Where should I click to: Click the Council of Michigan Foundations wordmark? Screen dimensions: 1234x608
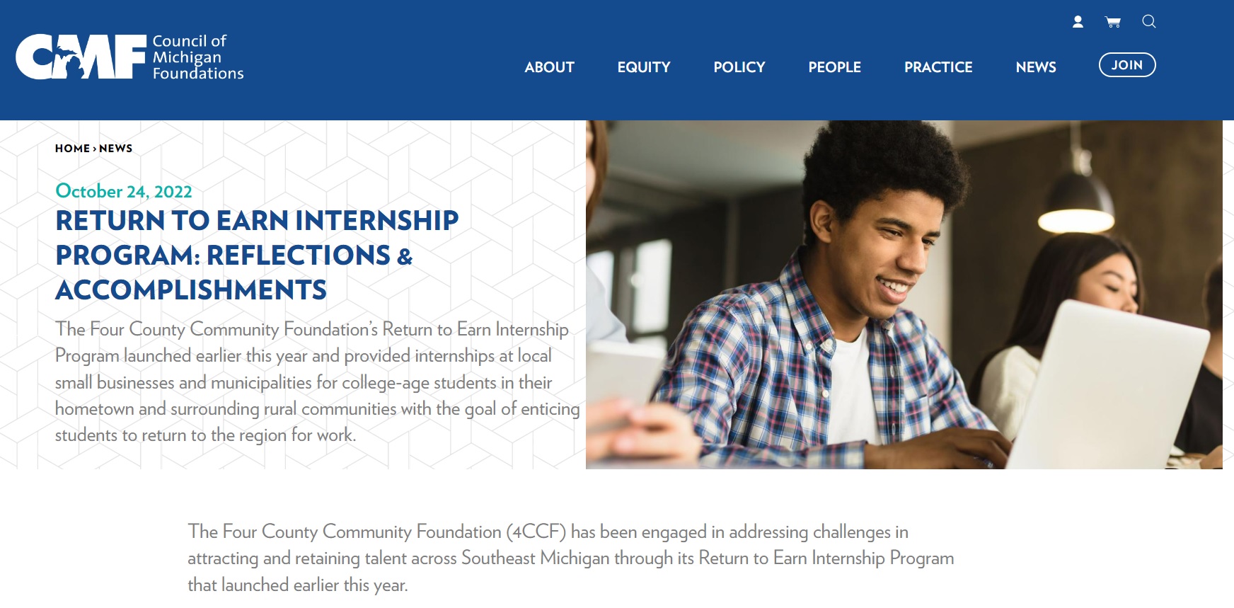[x=197, y=57]
